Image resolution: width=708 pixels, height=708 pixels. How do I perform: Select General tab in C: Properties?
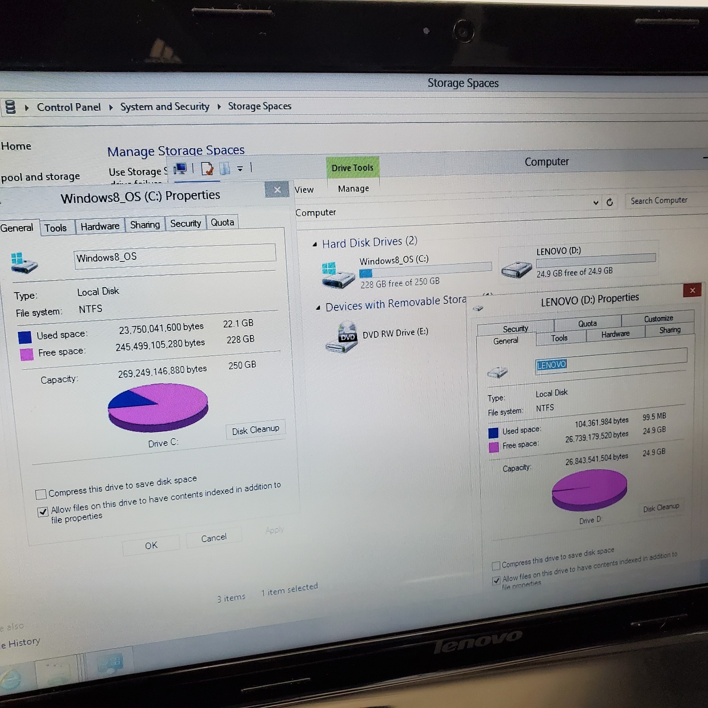point(17,228)
